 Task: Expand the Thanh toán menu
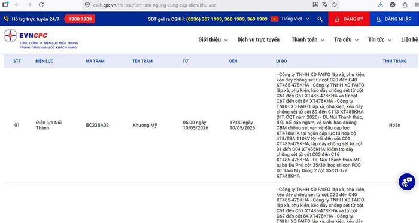[308, 39]
